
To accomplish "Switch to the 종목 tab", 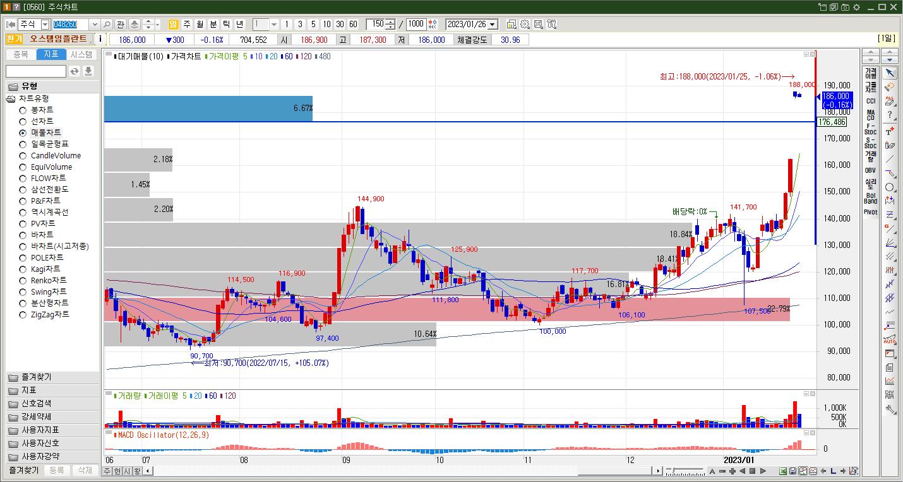I will coord(21,55).
